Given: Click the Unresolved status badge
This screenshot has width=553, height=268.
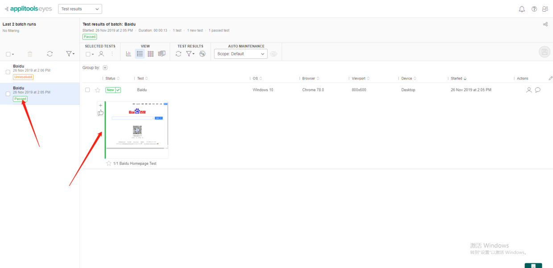Looking at the screenshot, I should (x=23, y=77).
